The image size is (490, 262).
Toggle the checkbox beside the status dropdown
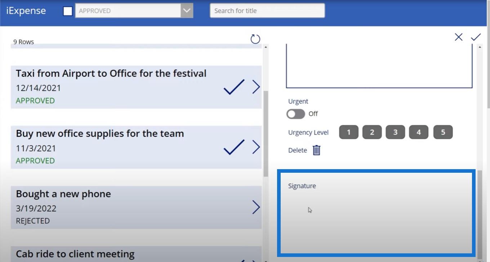(x=68, y=11)
